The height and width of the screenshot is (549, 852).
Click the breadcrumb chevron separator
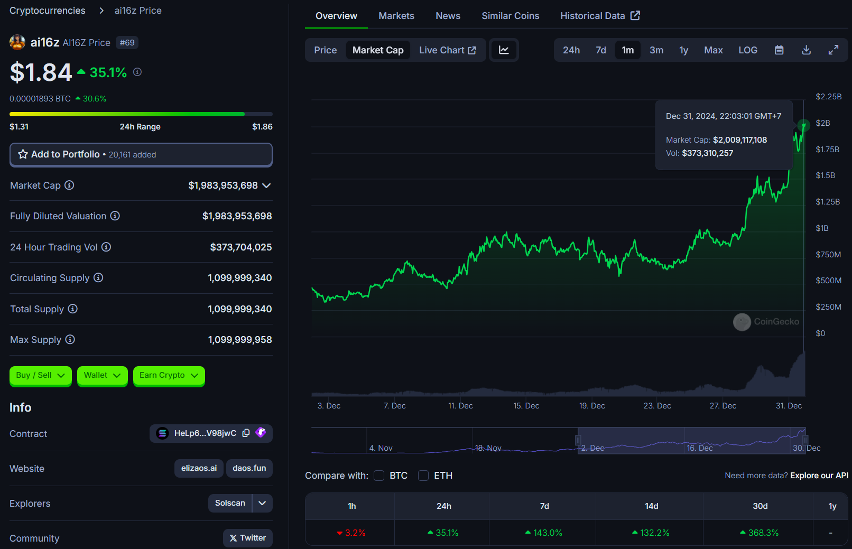tap(101, 11)
